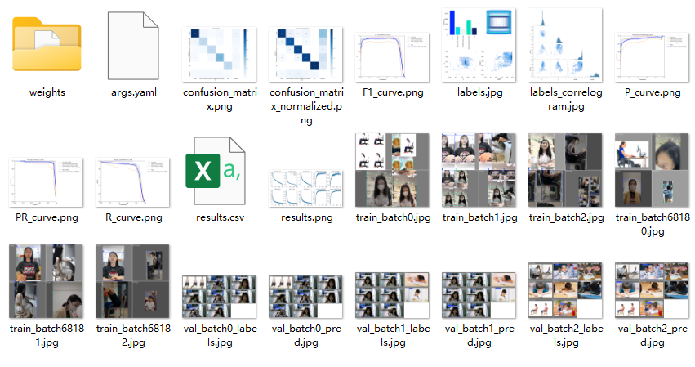This screenshot has width=695, height=367.
Task: Click the 'train_batch2.jpg' file name
Action: [x=566, y=217]
